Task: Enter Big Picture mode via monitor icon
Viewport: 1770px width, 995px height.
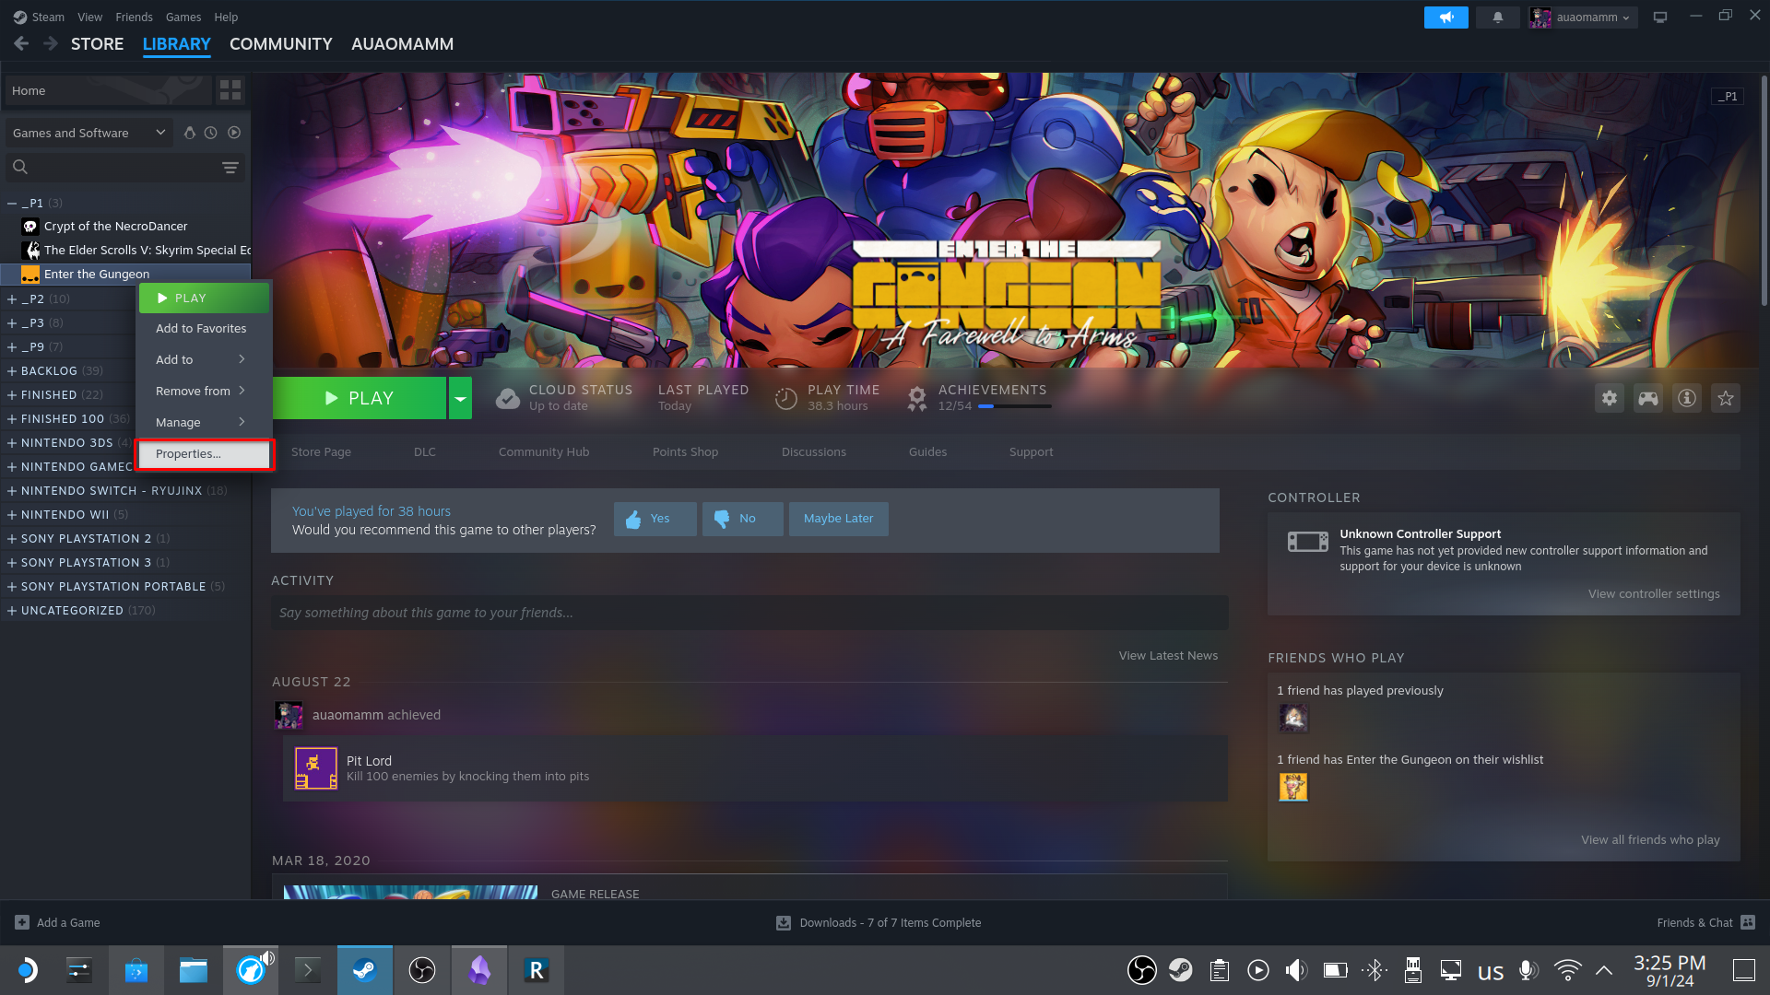Action: pyautogui.click(x=1660, y=18)
